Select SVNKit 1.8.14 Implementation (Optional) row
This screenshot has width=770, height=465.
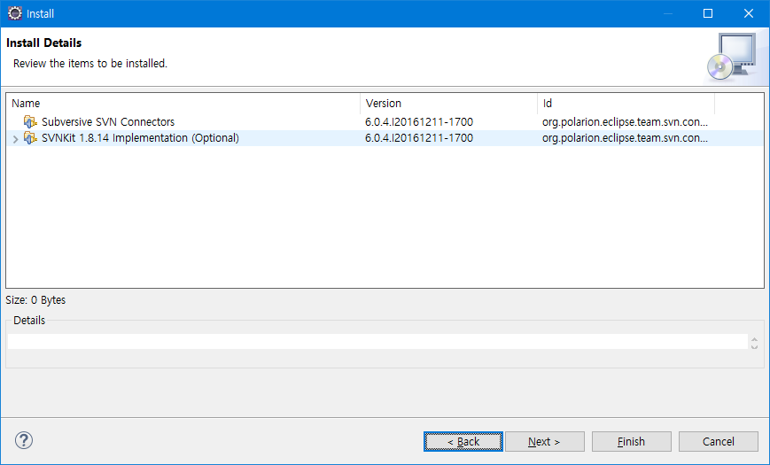pos(385,138)
